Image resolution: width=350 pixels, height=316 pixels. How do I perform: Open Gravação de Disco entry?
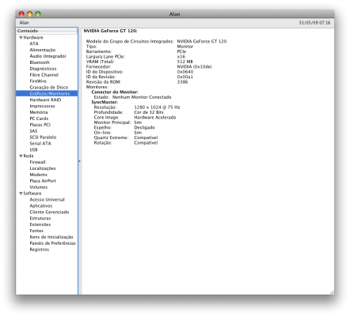click(49, 88)
